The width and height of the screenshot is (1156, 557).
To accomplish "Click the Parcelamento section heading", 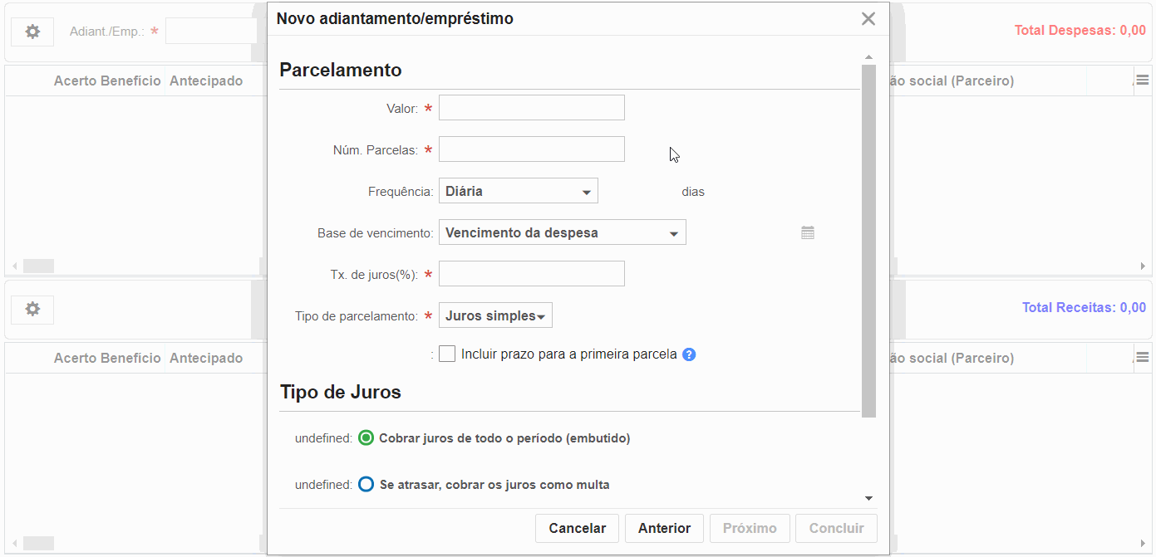I will click(341, 70).
